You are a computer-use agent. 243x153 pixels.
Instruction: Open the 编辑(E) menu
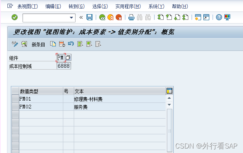pyautogui.click(x=53, y=6)
